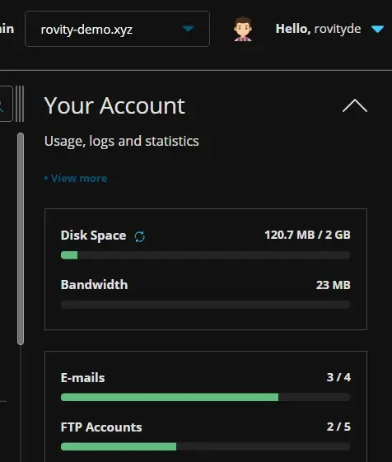The height and width of the screenshot is (462, 392).
Task: Select the E-mails usage bar
Action: pyautogui.click(x=205, y=397)
